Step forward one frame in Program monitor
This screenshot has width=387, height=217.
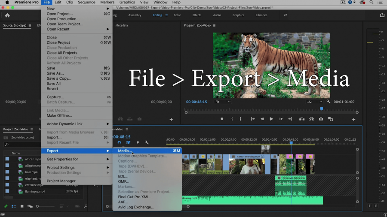tap(281, 119)
